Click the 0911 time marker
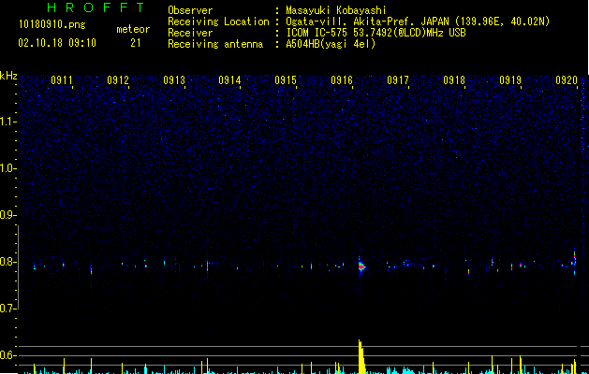The width and height of the screenshot is (589, 374). coord(62,80)
